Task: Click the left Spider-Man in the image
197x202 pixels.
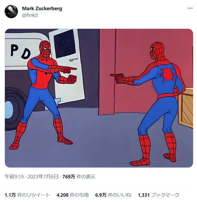Action: 43,94
